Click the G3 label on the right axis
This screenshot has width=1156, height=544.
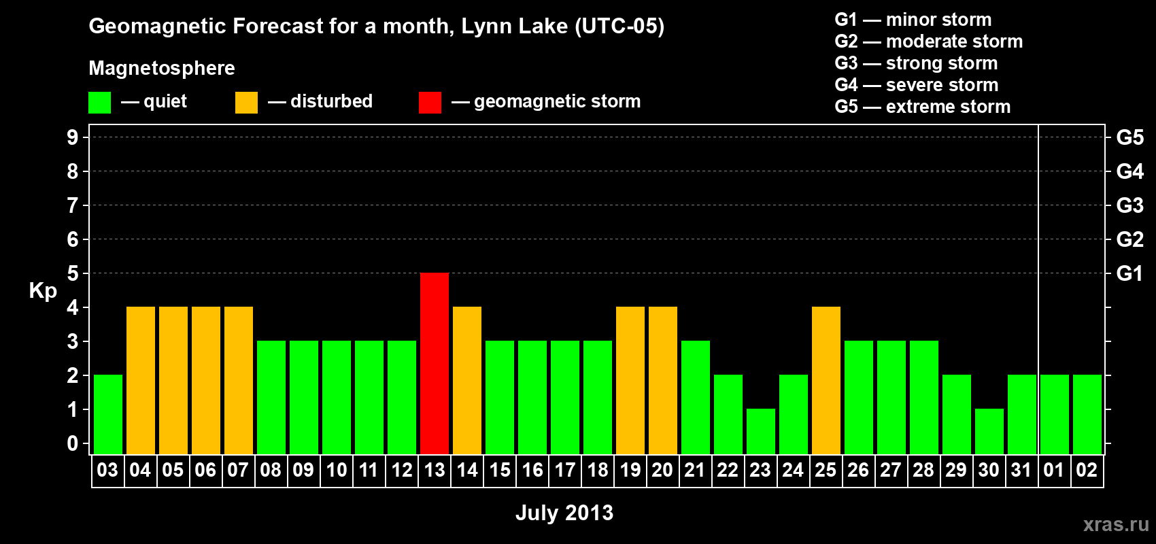[x=1129, y=205]
